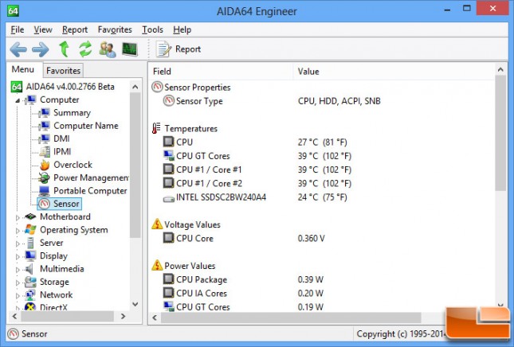
Task: Open the DMI tree item
Action: [x=61, y=138]
